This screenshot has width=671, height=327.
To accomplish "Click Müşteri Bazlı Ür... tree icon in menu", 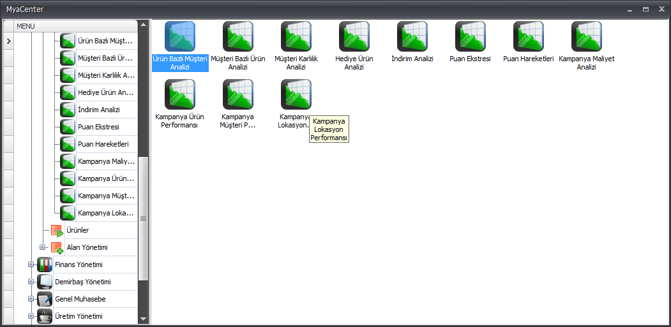I will pyautogui.click(x=68, y=58).
